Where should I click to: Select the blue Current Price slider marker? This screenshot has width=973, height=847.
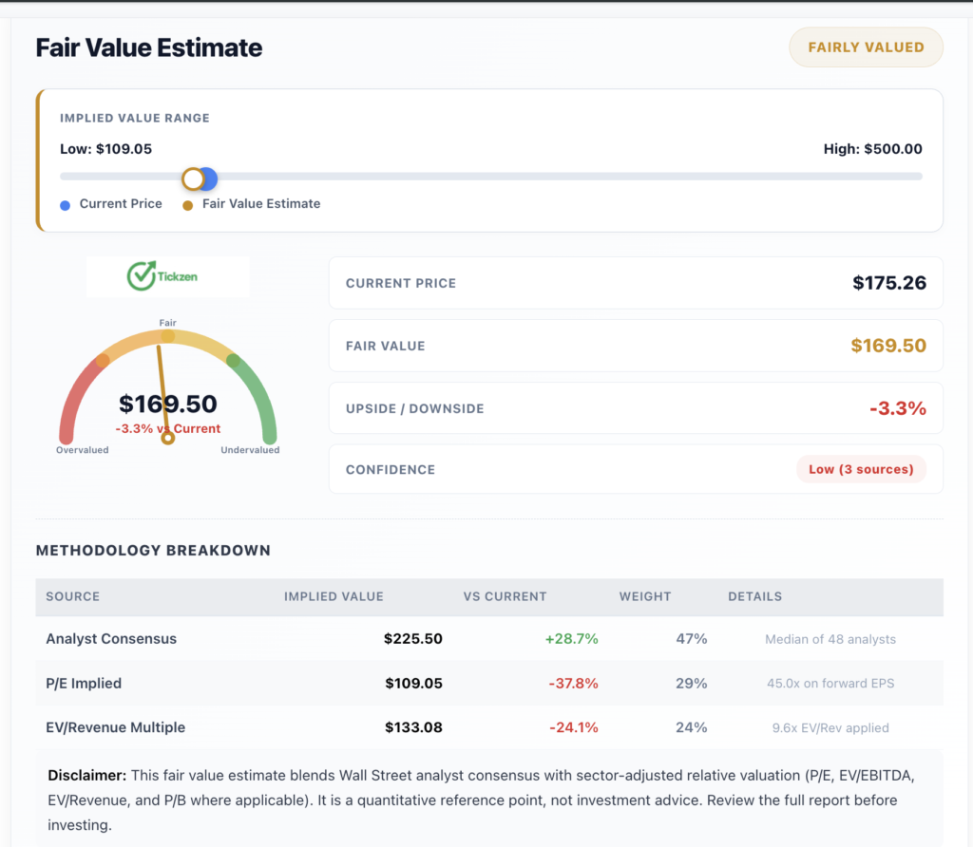tap(210, 179)
